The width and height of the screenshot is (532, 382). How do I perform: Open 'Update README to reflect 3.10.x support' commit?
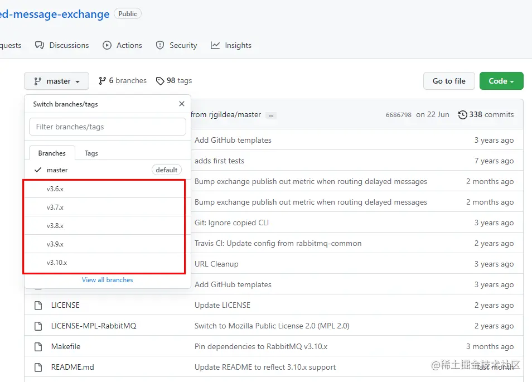(265, 368)
